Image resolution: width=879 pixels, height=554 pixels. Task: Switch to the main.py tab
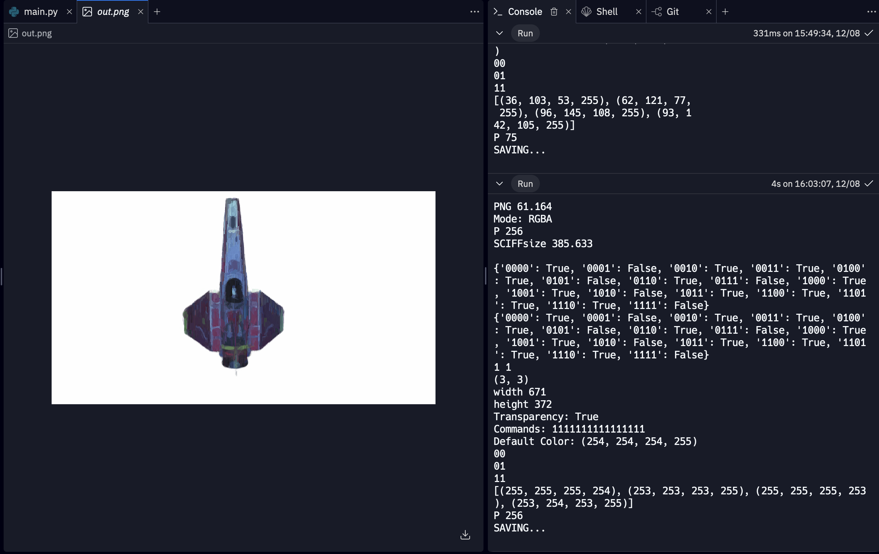point(40,12)
